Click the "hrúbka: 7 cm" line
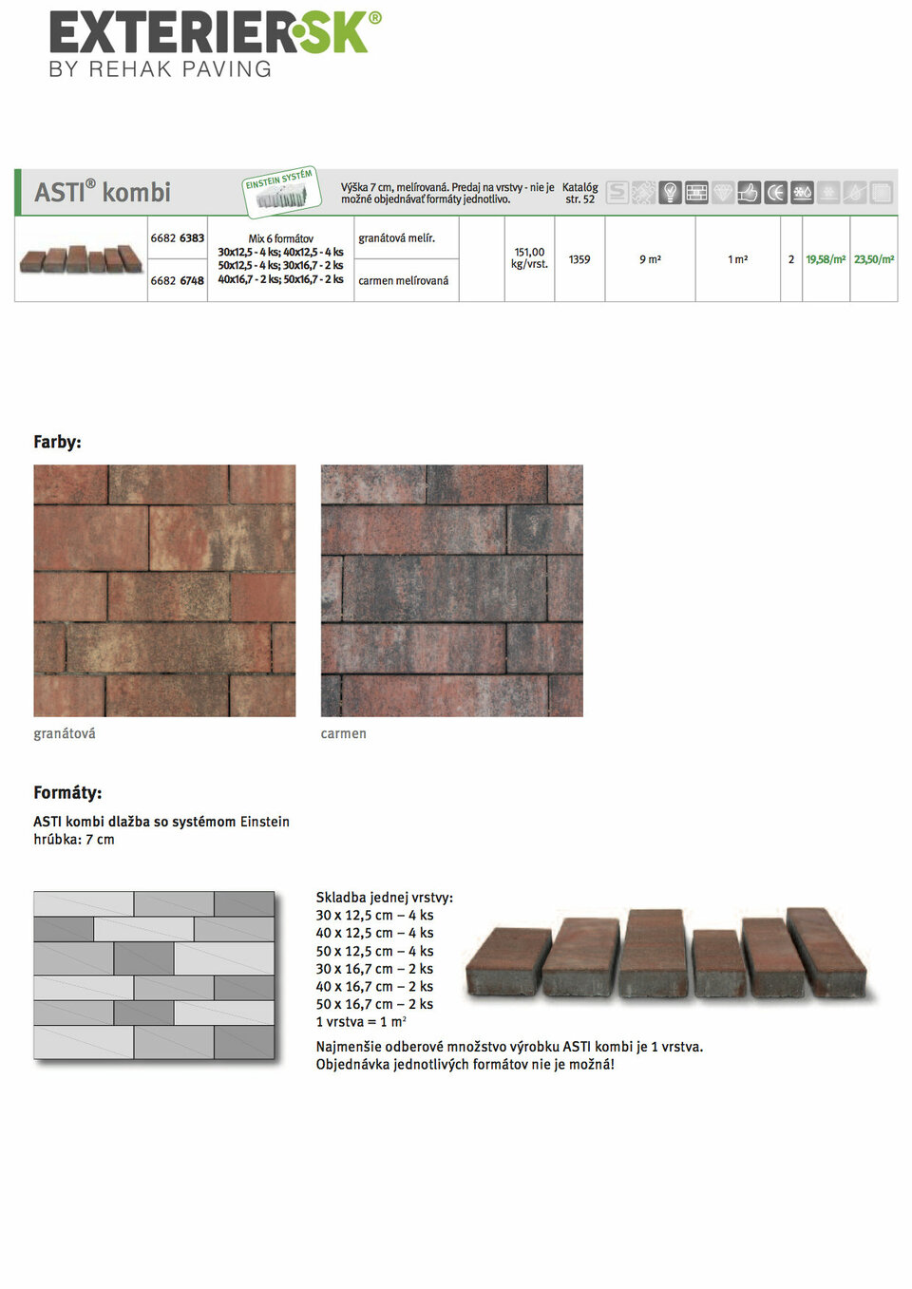The image size is (912, 1289). [74, 840]
